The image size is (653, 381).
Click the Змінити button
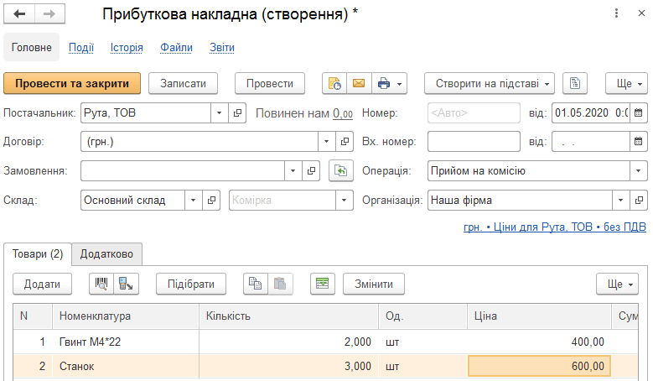[x=374, y=284]
